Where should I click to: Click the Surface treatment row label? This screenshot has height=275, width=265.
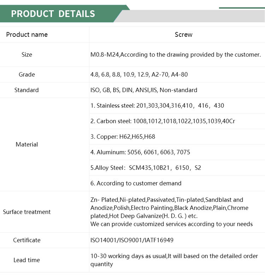(27, 212)
